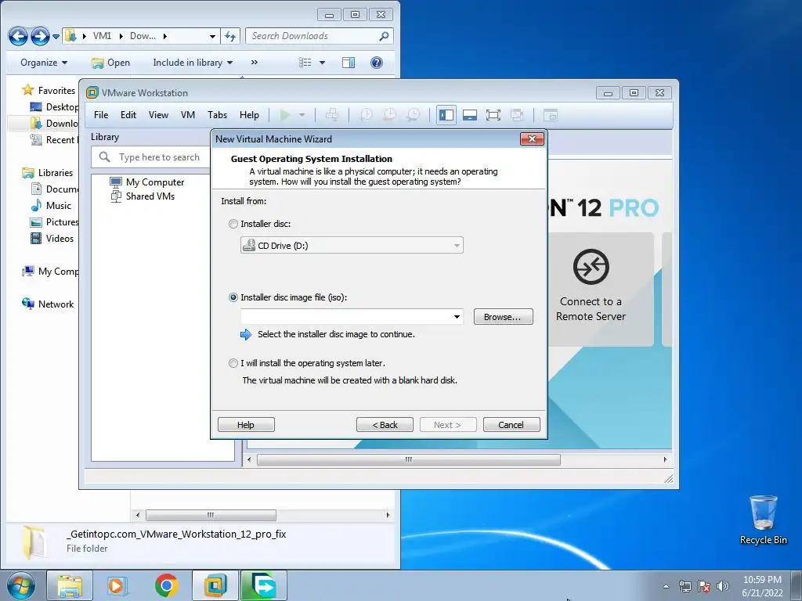The width and height of the screenshot is (802, 601).
Task: Click the Windows Media Player taskbar icon
Action: (x=117, y=586)
